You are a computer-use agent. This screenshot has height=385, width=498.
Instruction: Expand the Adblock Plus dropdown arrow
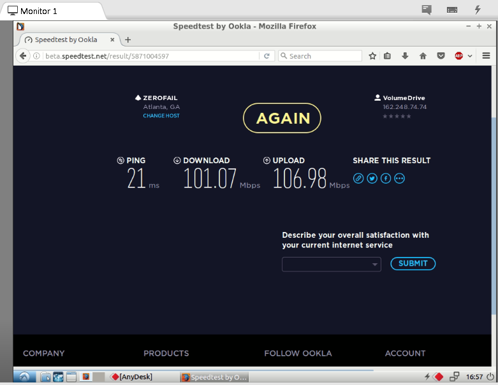[470, 56]
